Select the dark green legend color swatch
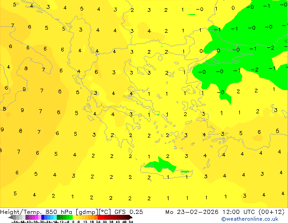This screenshot has width=288, height=223. (x=58, y=217)
